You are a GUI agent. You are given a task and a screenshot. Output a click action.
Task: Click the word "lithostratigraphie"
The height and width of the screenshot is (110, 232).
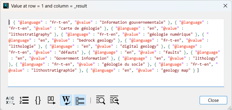point(54,70)
